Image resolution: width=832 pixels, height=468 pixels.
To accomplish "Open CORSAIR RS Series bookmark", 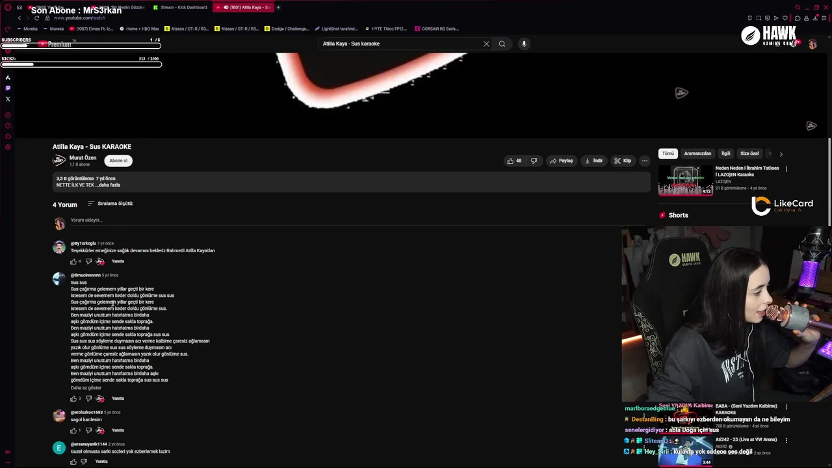I will 437,29.
